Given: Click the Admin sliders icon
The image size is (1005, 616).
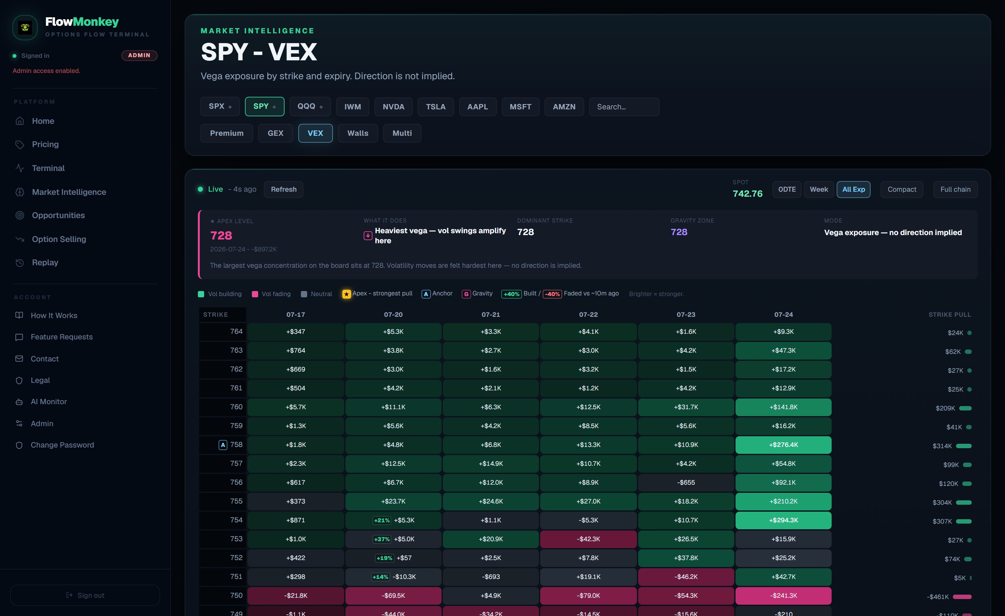Looking at the screenshot, I should pos(19,424).
